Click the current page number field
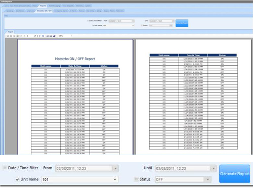Screen dimensions: 253x190 tap(29, 36)
